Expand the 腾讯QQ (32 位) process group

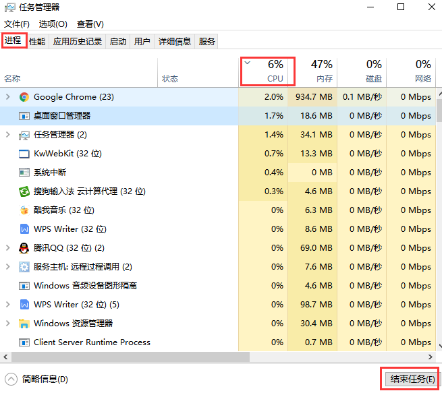click(x=8, y=248)
